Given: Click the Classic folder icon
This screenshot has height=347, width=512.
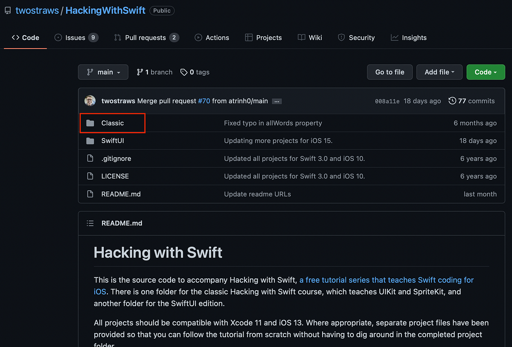Looking at the screenshot, I should 90,123.
